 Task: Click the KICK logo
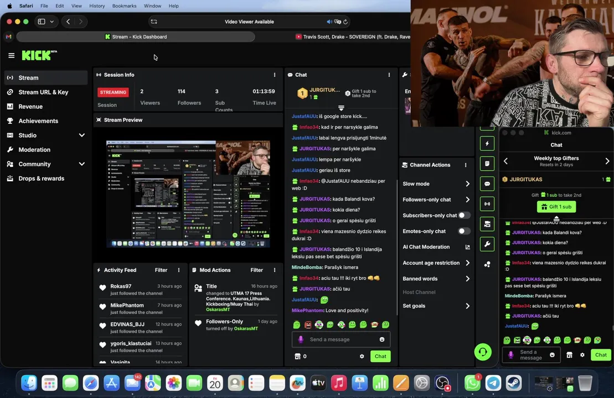point(39,55)
